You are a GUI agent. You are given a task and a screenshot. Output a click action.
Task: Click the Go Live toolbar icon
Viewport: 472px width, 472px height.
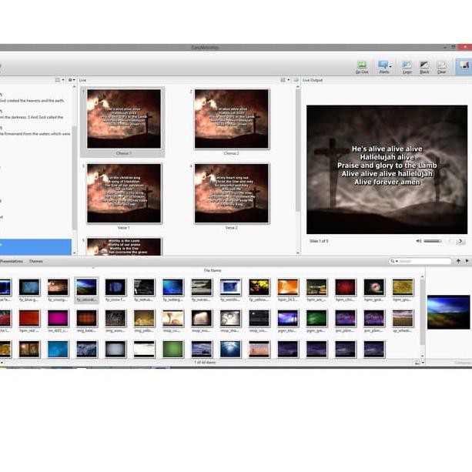pos(362,66)
